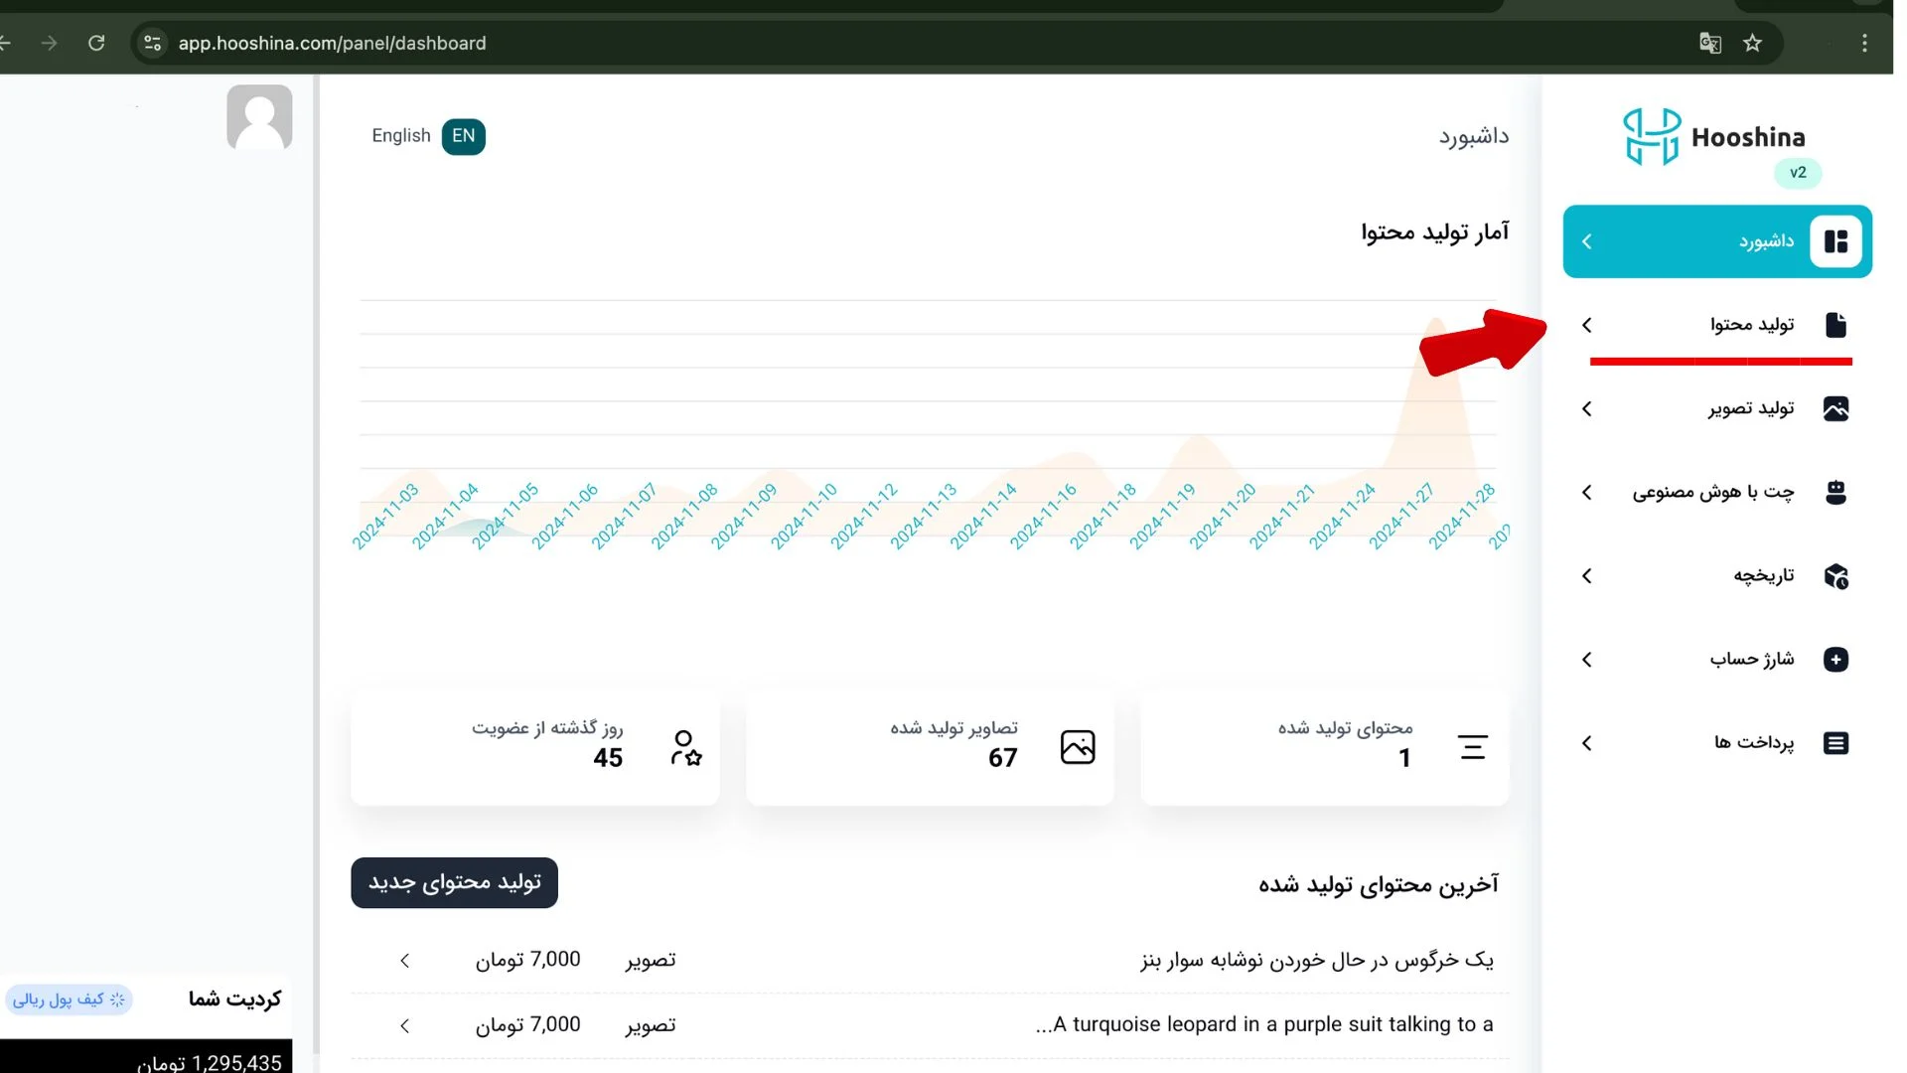Select تاریخچه from the sidebar menu

(x=1717, y=575)
